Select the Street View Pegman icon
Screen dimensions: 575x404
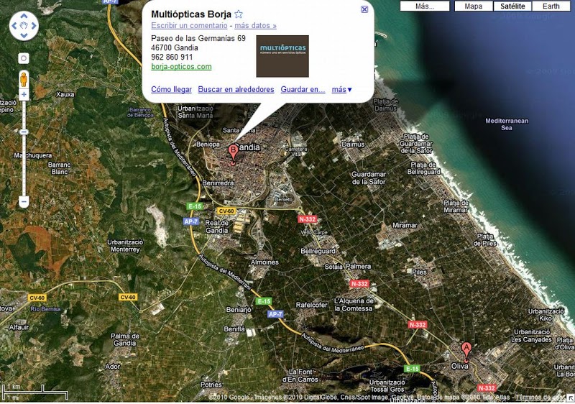click(24, 79)
